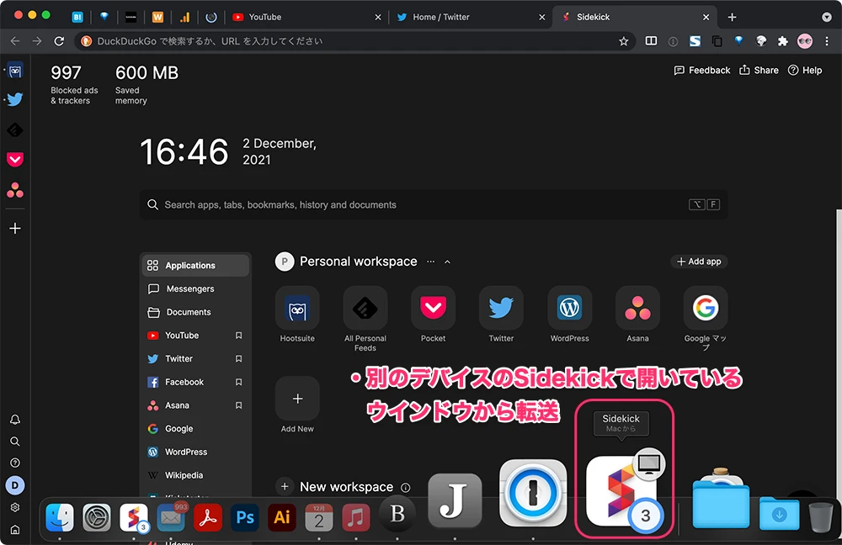Open Adobe Acrobat from the Dock
Viewport: 842px width, 545px height.
208,517
